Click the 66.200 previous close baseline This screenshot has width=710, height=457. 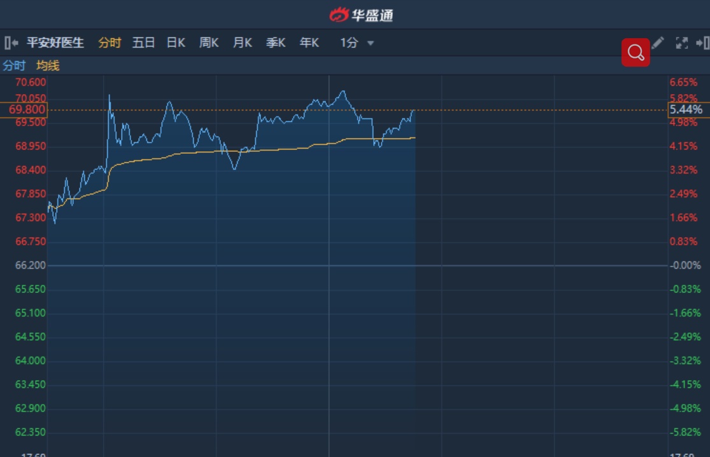[31, 265]
